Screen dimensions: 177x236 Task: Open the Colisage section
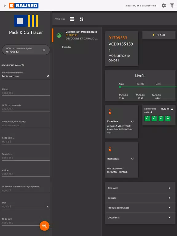[x=140, y=198]
